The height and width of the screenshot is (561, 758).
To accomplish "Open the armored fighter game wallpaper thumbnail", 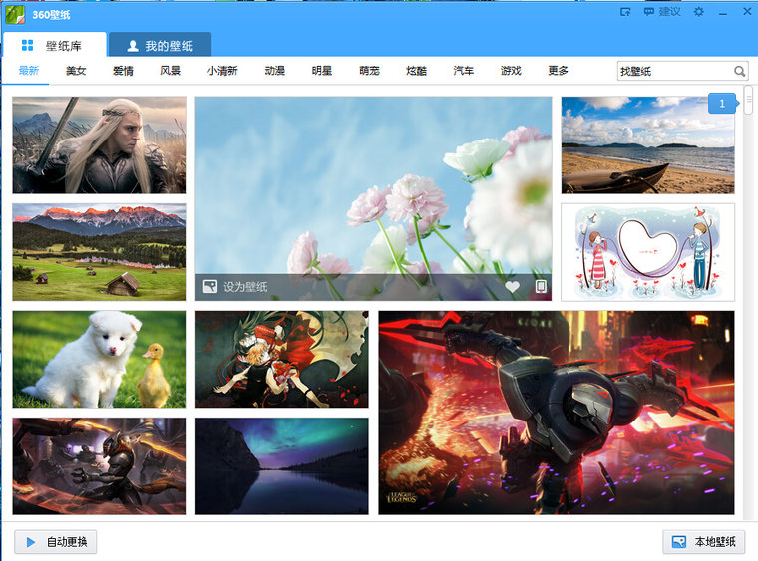I will click(x=99, y=466).
